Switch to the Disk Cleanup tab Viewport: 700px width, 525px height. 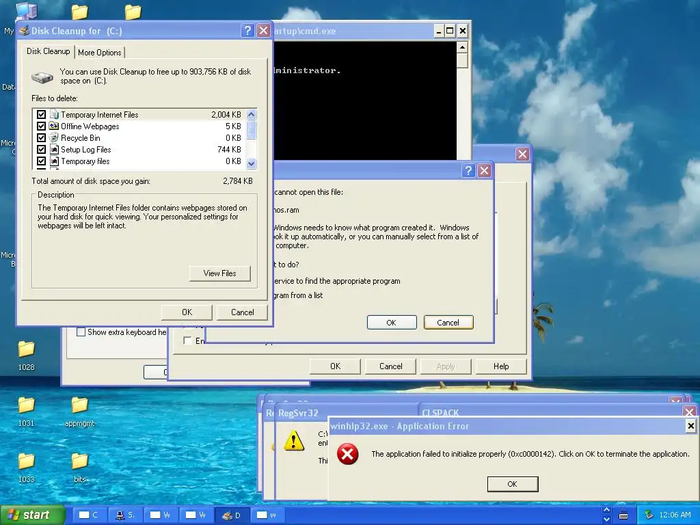[49, 51]
